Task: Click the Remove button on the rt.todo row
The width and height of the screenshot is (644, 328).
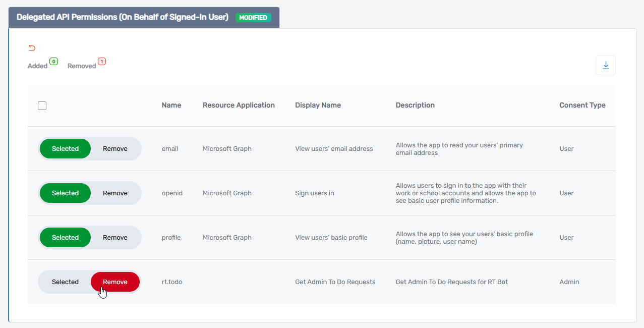Action: point(115,282)
